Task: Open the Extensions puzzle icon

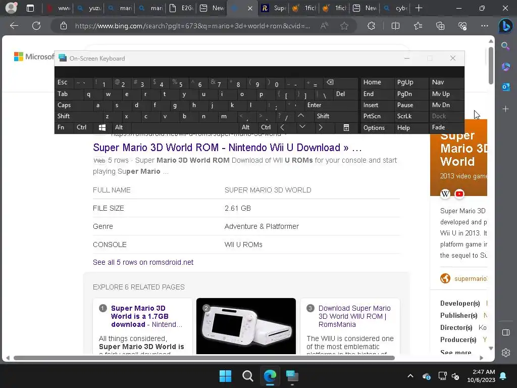Action: click(371, 26)
